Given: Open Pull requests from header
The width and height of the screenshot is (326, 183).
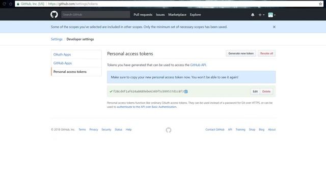Looking at the screenshot, I should tap(143, 15).
